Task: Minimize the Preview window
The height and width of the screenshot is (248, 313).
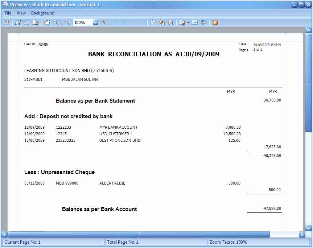Action: click(295, 4)
